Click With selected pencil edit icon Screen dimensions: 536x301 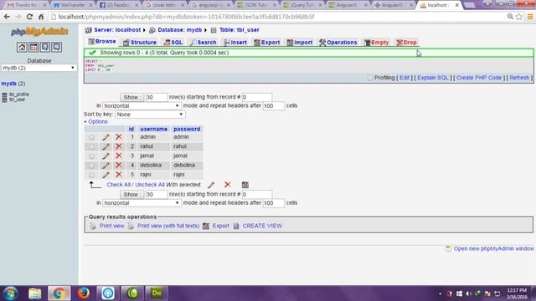click(x=211, y=185)
